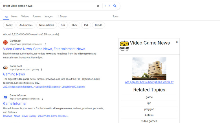Viewport: 220px width, 123px height.
Task: Expand the More search categories menu
Action: tap(62, 17)
